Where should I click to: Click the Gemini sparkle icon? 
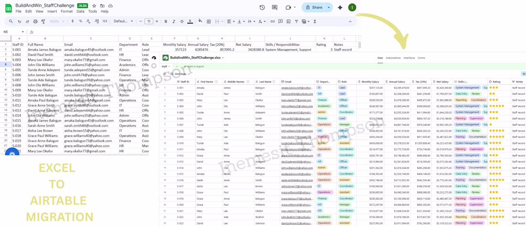340,7
